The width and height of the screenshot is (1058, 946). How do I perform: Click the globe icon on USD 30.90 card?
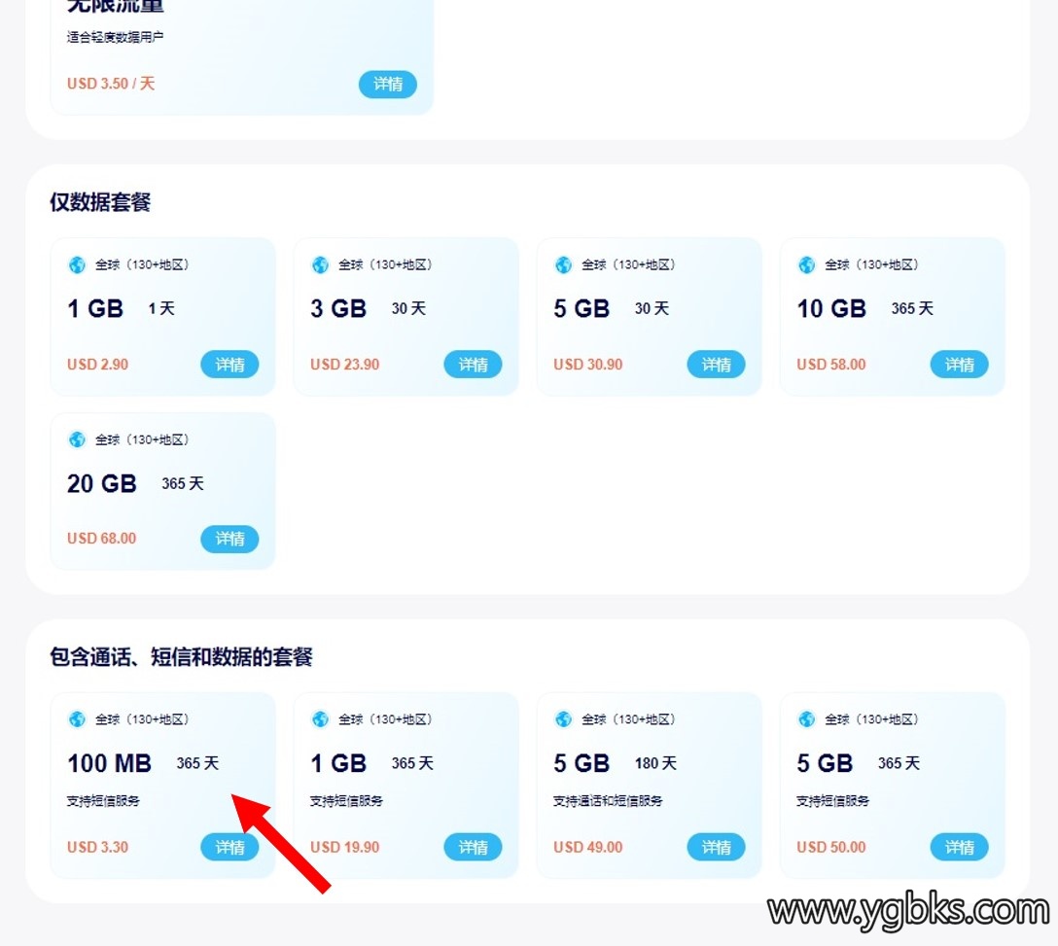point(563,264)
